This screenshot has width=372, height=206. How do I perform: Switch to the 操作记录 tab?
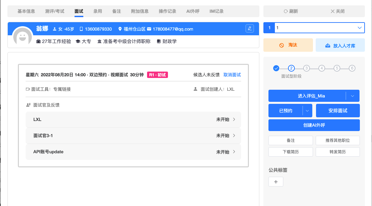tap(167, 11)
